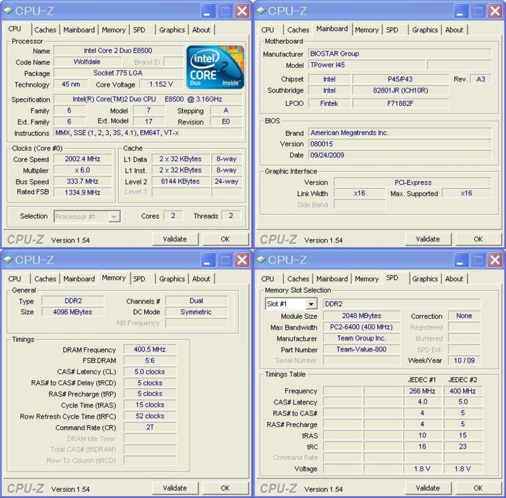506x498 pixels.
Task: Click the Core Speed 2002.4 MHz value
Action: (83, 159)
